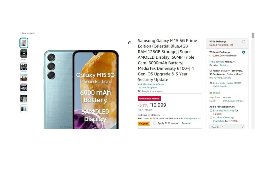Enable Extended Warranty for ₹398.00
The height and width of the screenshot is (172, 258).
coord(211,111)
